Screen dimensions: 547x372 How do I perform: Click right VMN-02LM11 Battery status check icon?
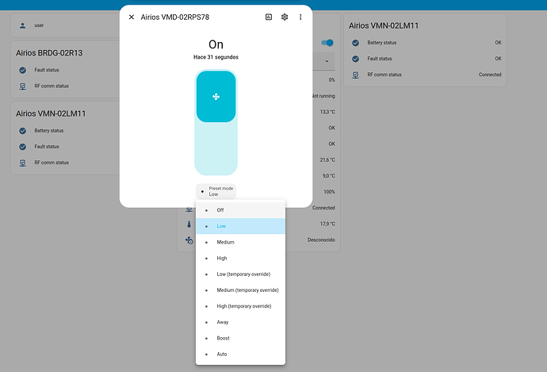pos(355,43)
